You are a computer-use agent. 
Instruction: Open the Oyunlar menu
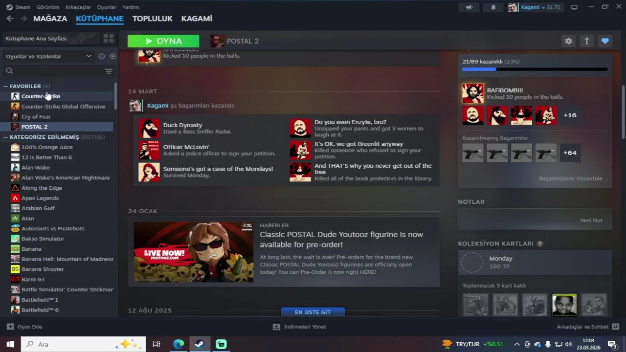click(107, 7)
